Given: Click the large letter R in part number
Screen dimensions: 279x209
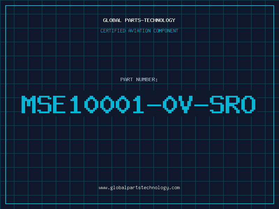Looking at the screenshot, I should pos(233,104).
